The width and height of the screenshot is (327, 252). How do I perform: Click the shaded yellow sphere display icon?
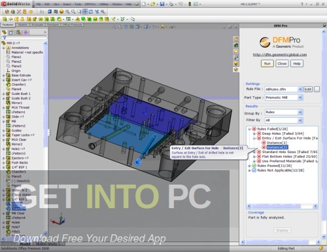pyautogui.click(x=61, y=12)
